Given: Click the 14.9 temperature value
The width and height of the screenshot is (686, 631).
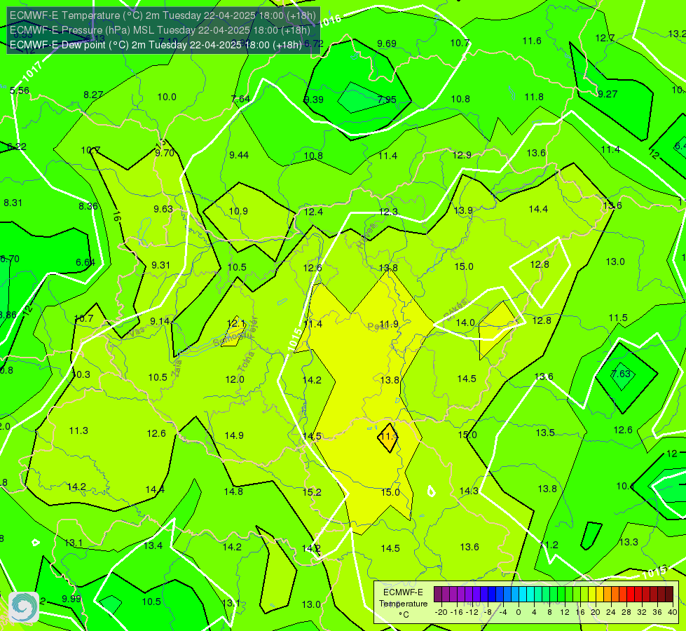Looking at the screenshot, I should coord(234,435).
